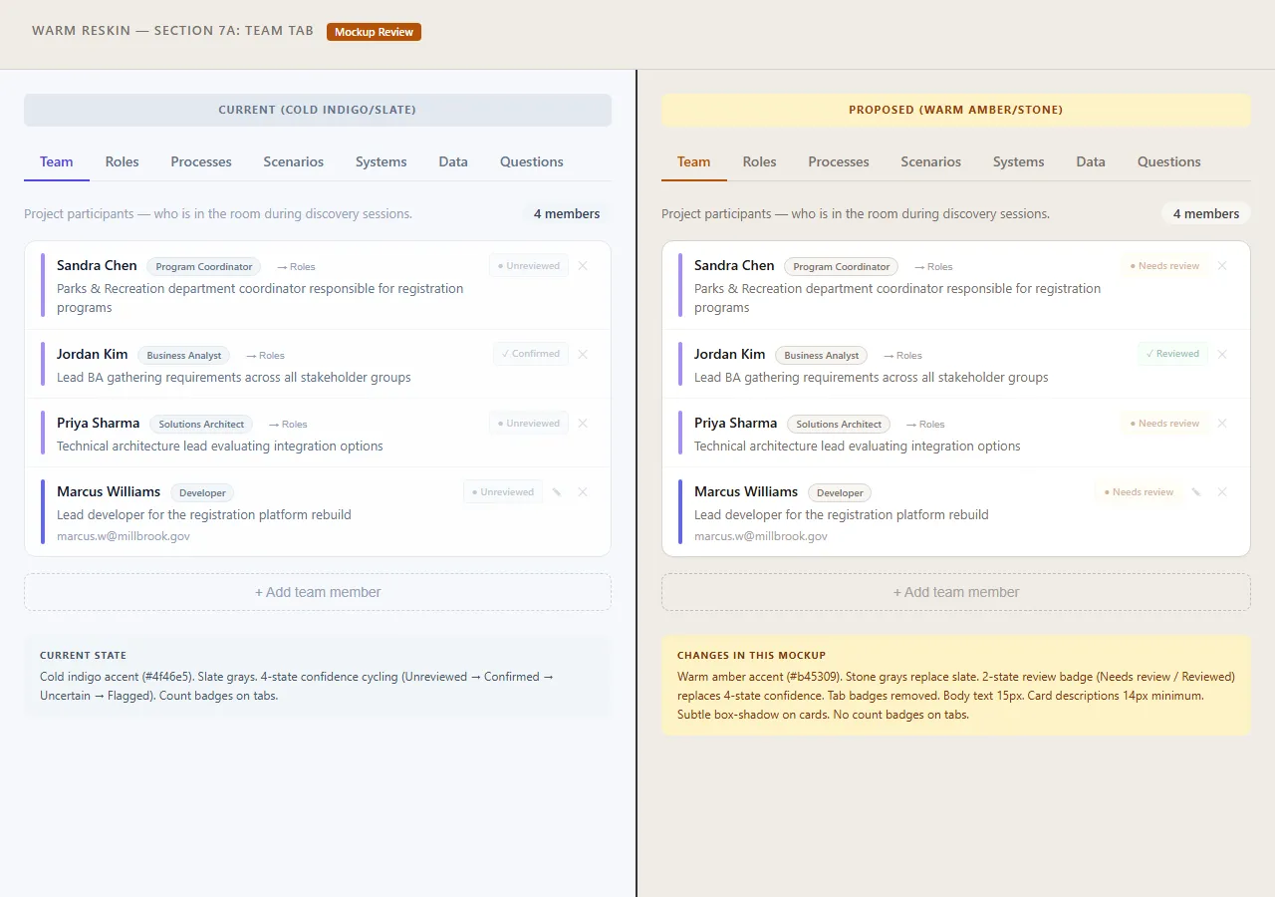Click the Mockup Review badge in the header

point(374,32)
